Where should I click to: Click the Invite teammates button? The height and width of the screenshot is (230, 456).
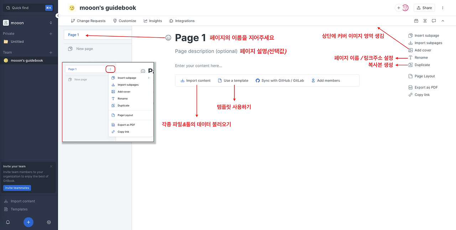(x=17, y=188)
